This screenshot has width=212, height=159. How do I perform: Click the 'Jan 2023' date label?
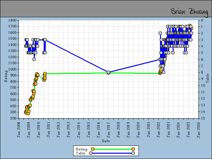click(x=169, y=130)
